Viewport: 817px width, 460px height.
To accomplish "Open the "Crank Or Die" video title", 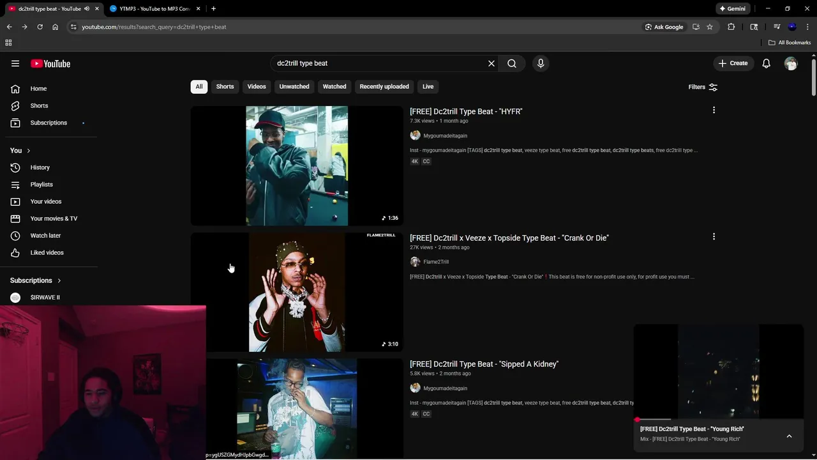I will click(509, 238).
